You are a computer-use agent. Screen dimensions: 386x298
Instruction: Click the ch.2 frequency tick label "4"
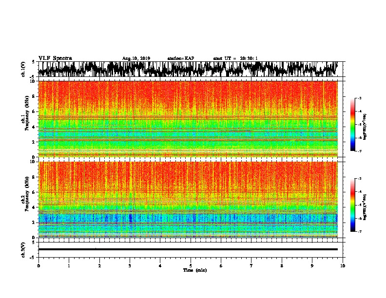[34, 207]
